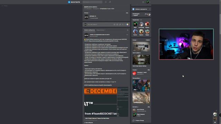Attach a photo to the new post
Viewport: 221px width, 124px height.
[114, 24]
